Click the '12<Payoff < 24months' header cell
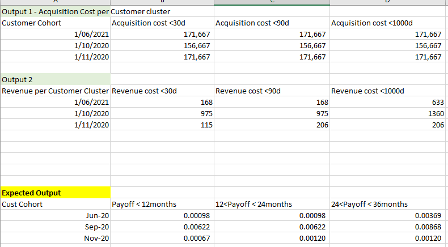The height and width of the screenshot is (247, 448). [x=272, y=204]
